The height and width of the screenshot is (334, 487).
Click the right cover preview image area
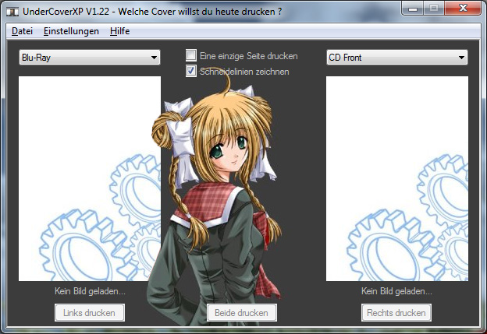click(x=397, y=179)
